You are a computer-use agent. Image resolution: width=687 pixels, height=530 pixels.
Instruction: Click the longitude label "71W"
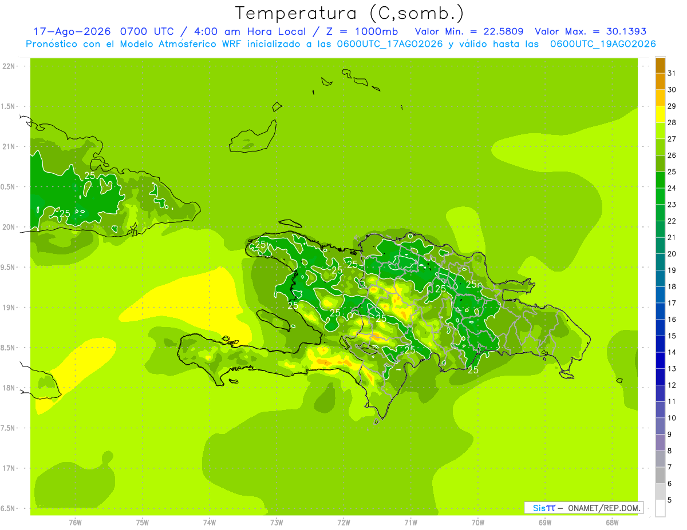410,522
